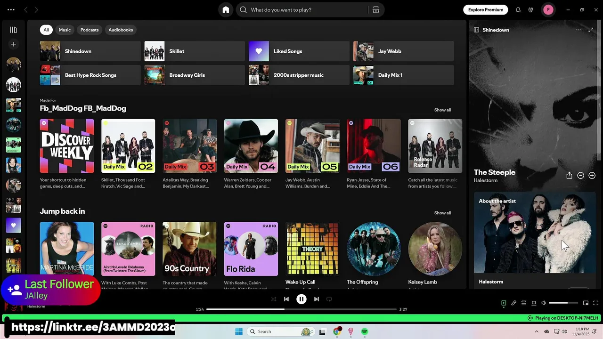Open the Friend Activity icon
Viewport: 603px width, 339px height.
[x=531, y=10]
